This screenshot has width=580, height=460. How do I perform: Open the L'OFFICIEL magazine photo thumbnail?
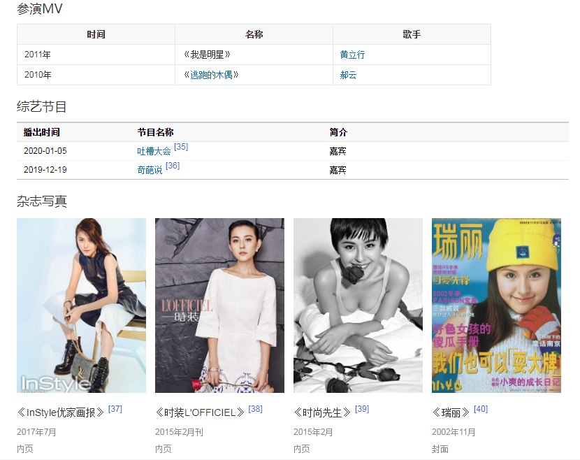pyautogui.click(x=219, y=306)
